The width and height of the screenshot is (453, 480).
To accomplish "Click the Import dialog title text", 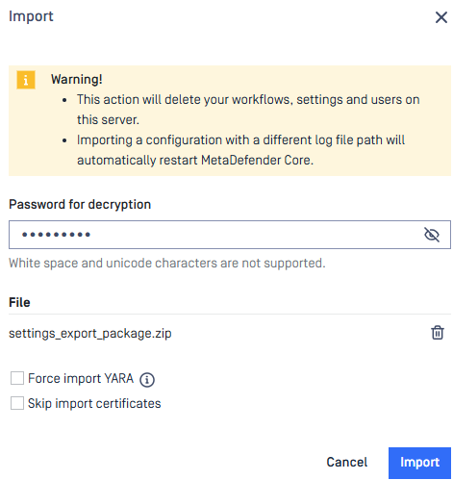I will (x=31, y=16).
